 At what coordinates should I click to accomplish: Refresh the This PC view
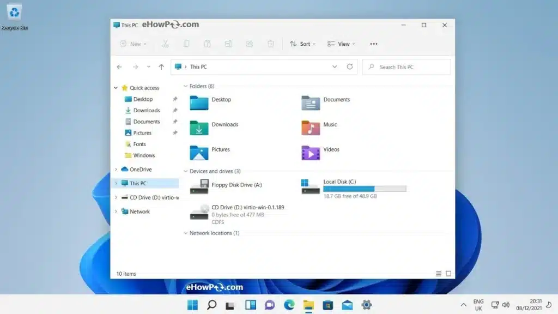point(350,67)
